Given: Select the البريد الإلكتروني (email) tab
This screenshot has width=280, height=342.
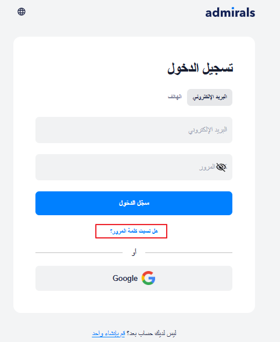Looking at the screenshot, I should [x=210, y=97].
